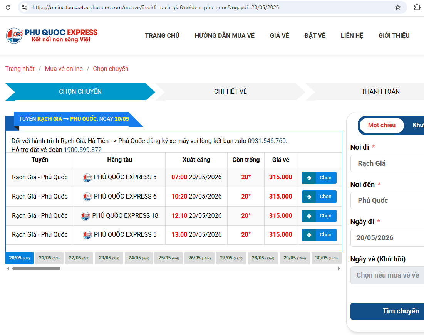Click the Tìm chuyến search button
Image resolution: width=424 pixels, height=335 pixels.
pos(387,311)
